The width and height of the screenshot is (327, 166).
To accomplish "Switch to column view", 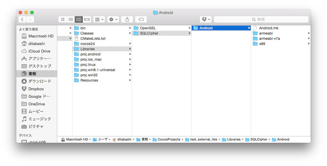I will click(78, 19).
